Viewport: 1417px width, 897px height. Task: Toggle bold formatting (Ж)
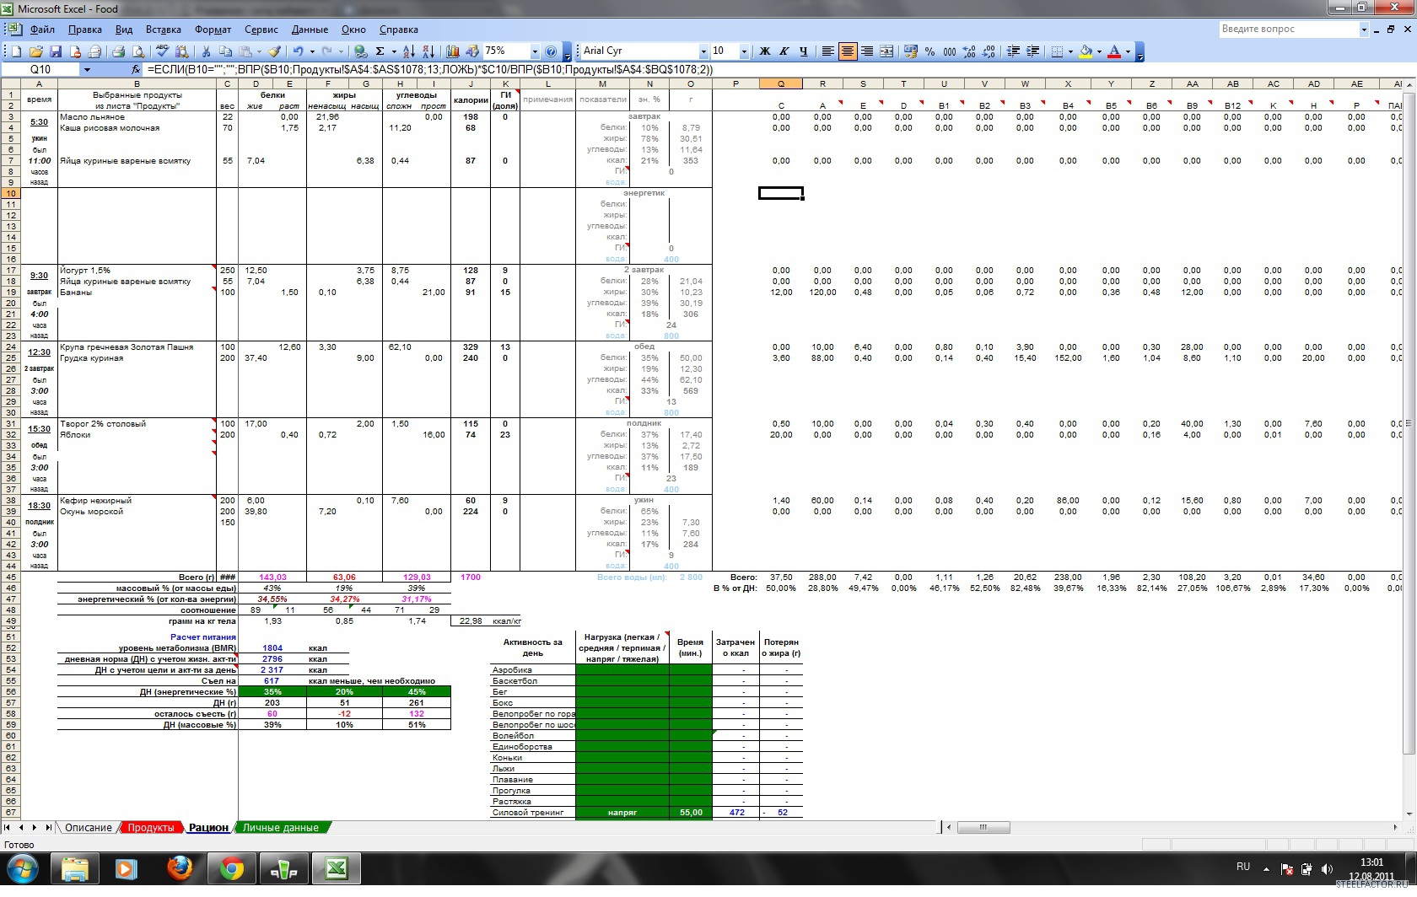pyautogui.click(x=765, y=51)
